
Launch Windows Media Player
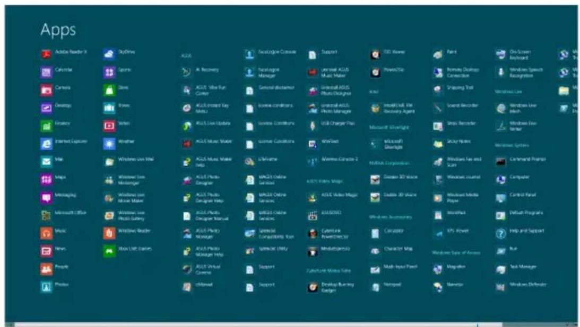click(456, 197)
